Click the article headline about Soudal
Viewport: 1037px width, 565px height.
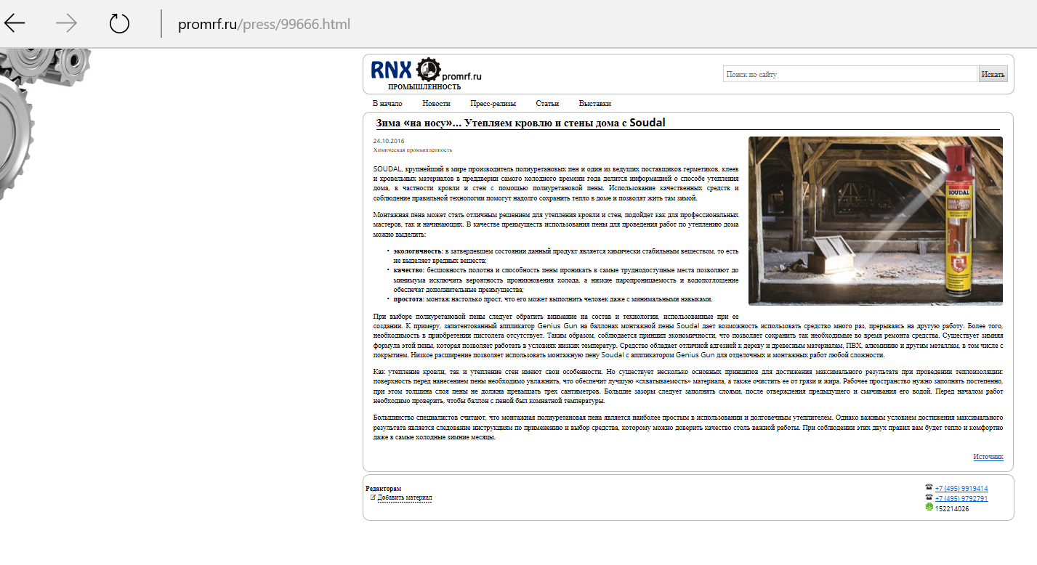520,123
